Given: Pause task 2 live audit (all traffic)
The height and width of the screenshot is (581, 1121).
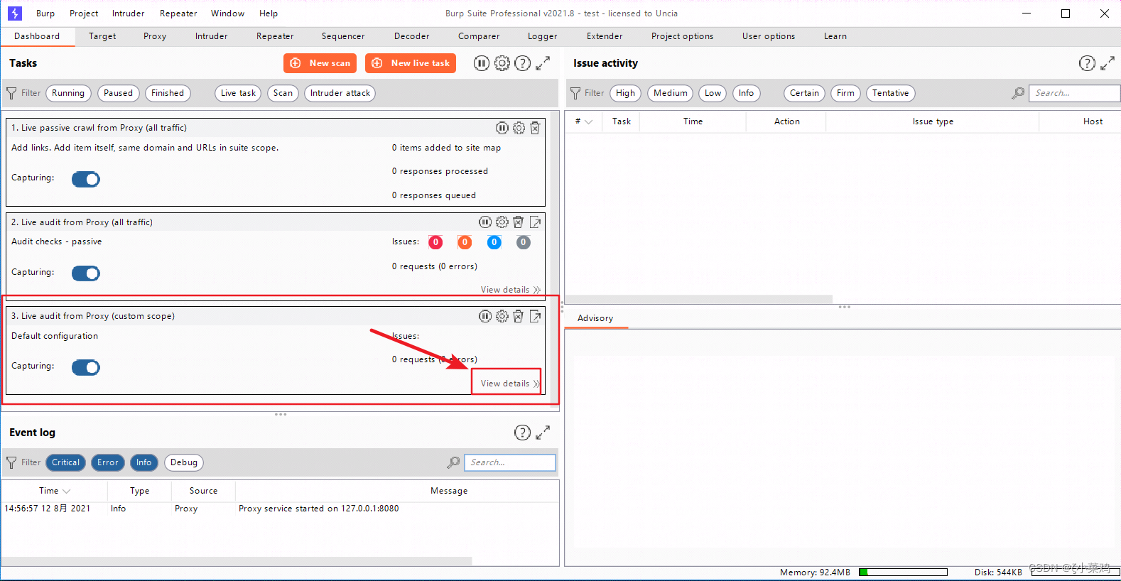Looking at the screenshot, I should point(485,222).
